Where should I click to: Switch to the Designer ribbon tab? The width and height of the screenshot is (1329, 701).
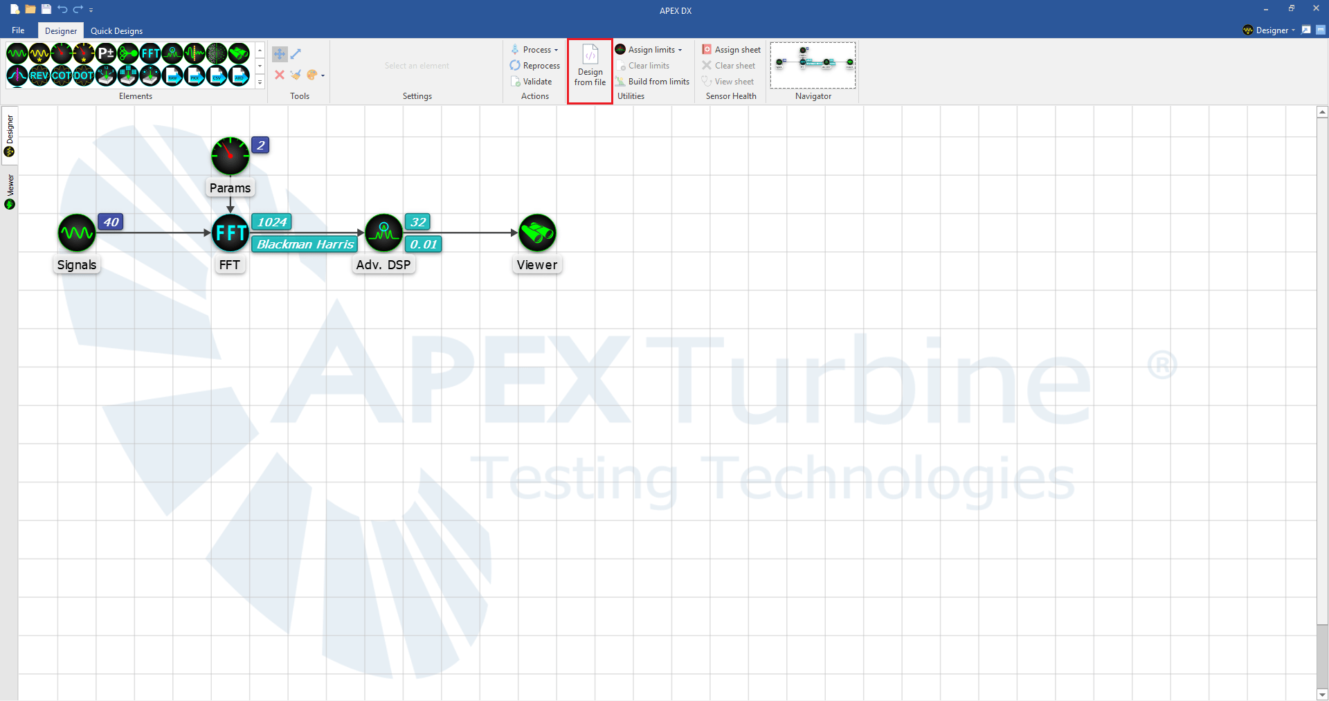pos(61,30)
